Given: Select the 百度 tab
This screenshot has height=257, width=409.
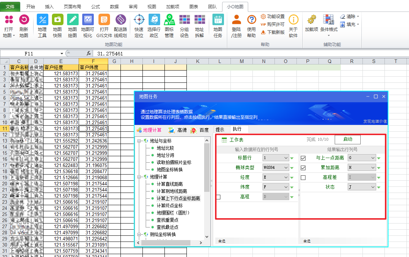Looking at the screenshot, I should point(200,130).
